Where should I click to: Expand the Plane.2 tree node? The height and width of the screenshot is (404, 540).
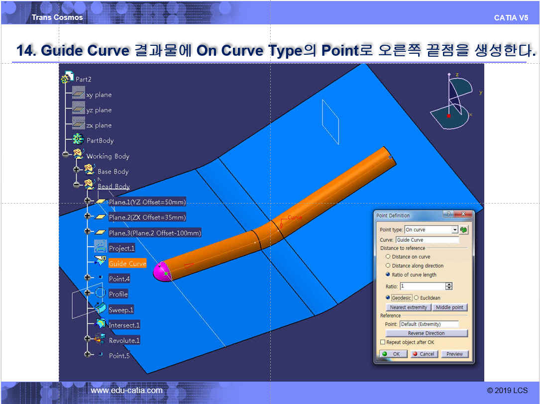coord(88,216)
